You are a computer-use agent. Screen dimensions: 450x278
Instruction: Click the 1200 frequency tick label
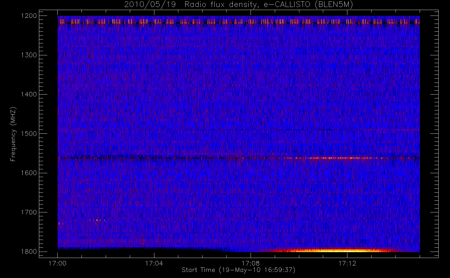pos(29,16)
